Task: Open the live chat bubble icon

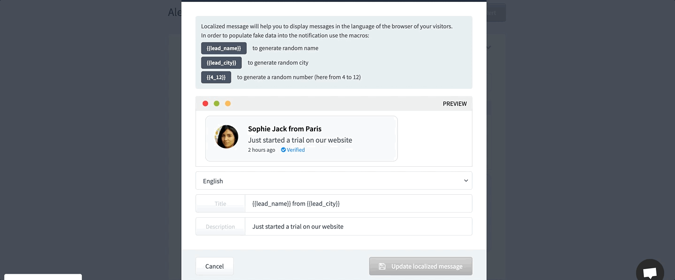Action: click(650, 272)
